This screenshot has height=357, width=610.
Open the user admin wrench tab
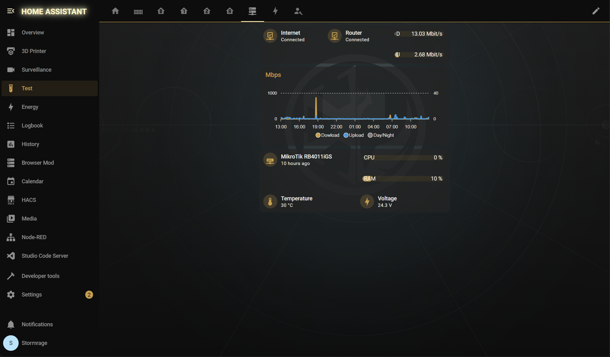tap(298, 11)
